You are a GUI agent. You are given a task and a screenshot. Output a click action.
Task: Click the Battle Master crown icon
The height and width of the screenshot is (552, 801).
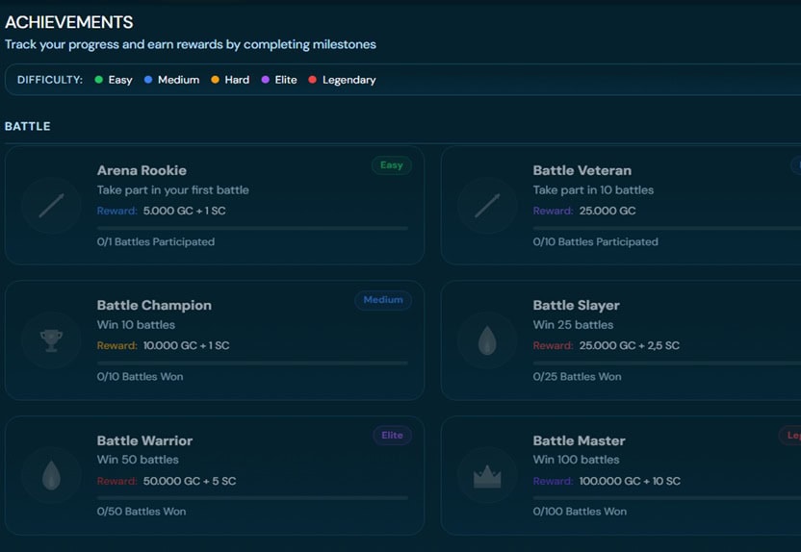487,475
